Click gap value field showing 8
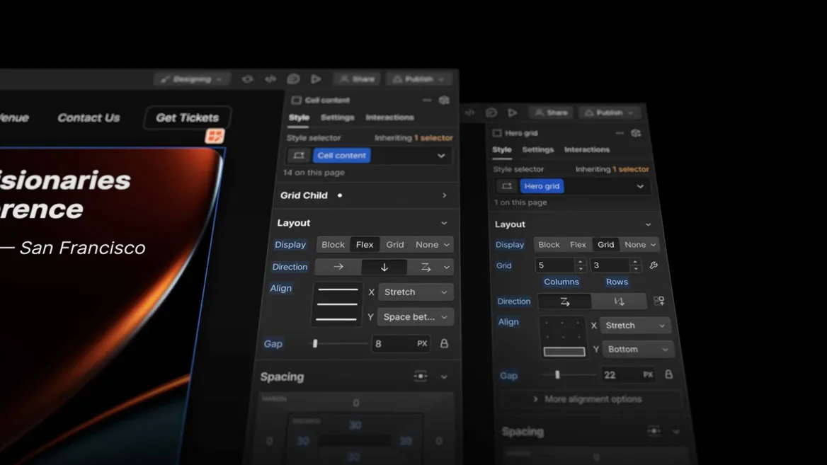The height and width of the screenshot is (465, 827). 400,344
